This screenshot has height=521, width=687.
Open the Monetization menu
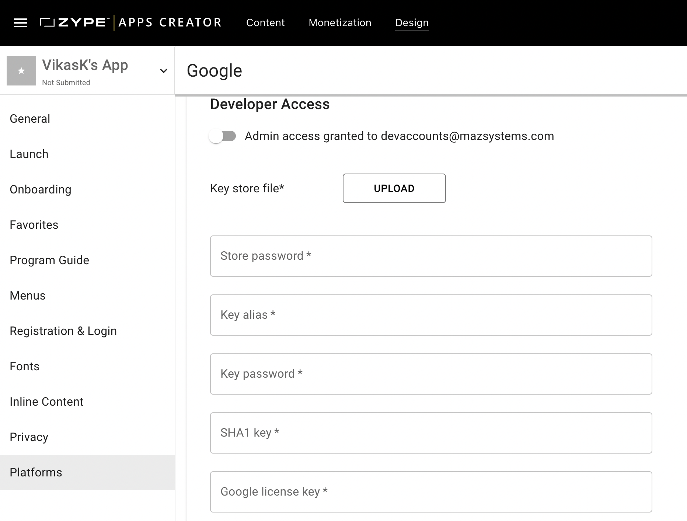[340, 22]
